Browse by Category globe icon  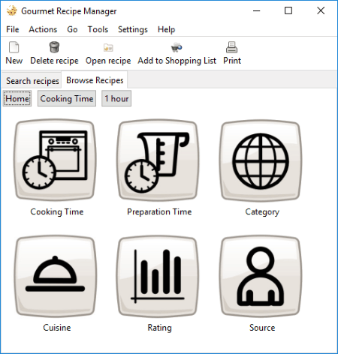tap(261, 160)
